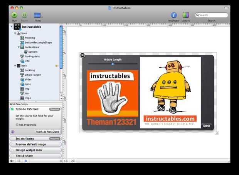
Task: Open RSS Properties link
Action: [x=26, y=125]
